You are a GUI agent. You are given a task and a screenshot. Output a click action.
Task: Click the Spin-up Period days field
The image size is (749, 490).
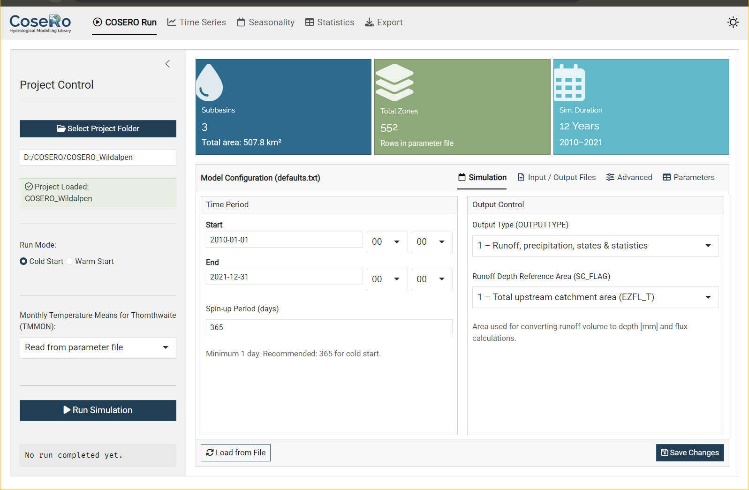[328, 327]
